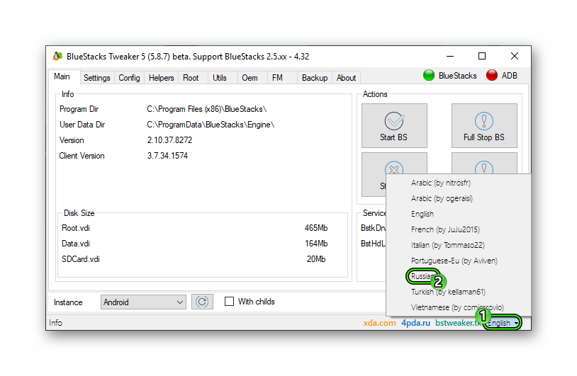The image size is (577, 376).
Task: Click the Info label in status bar
Action: click(55, 323)
